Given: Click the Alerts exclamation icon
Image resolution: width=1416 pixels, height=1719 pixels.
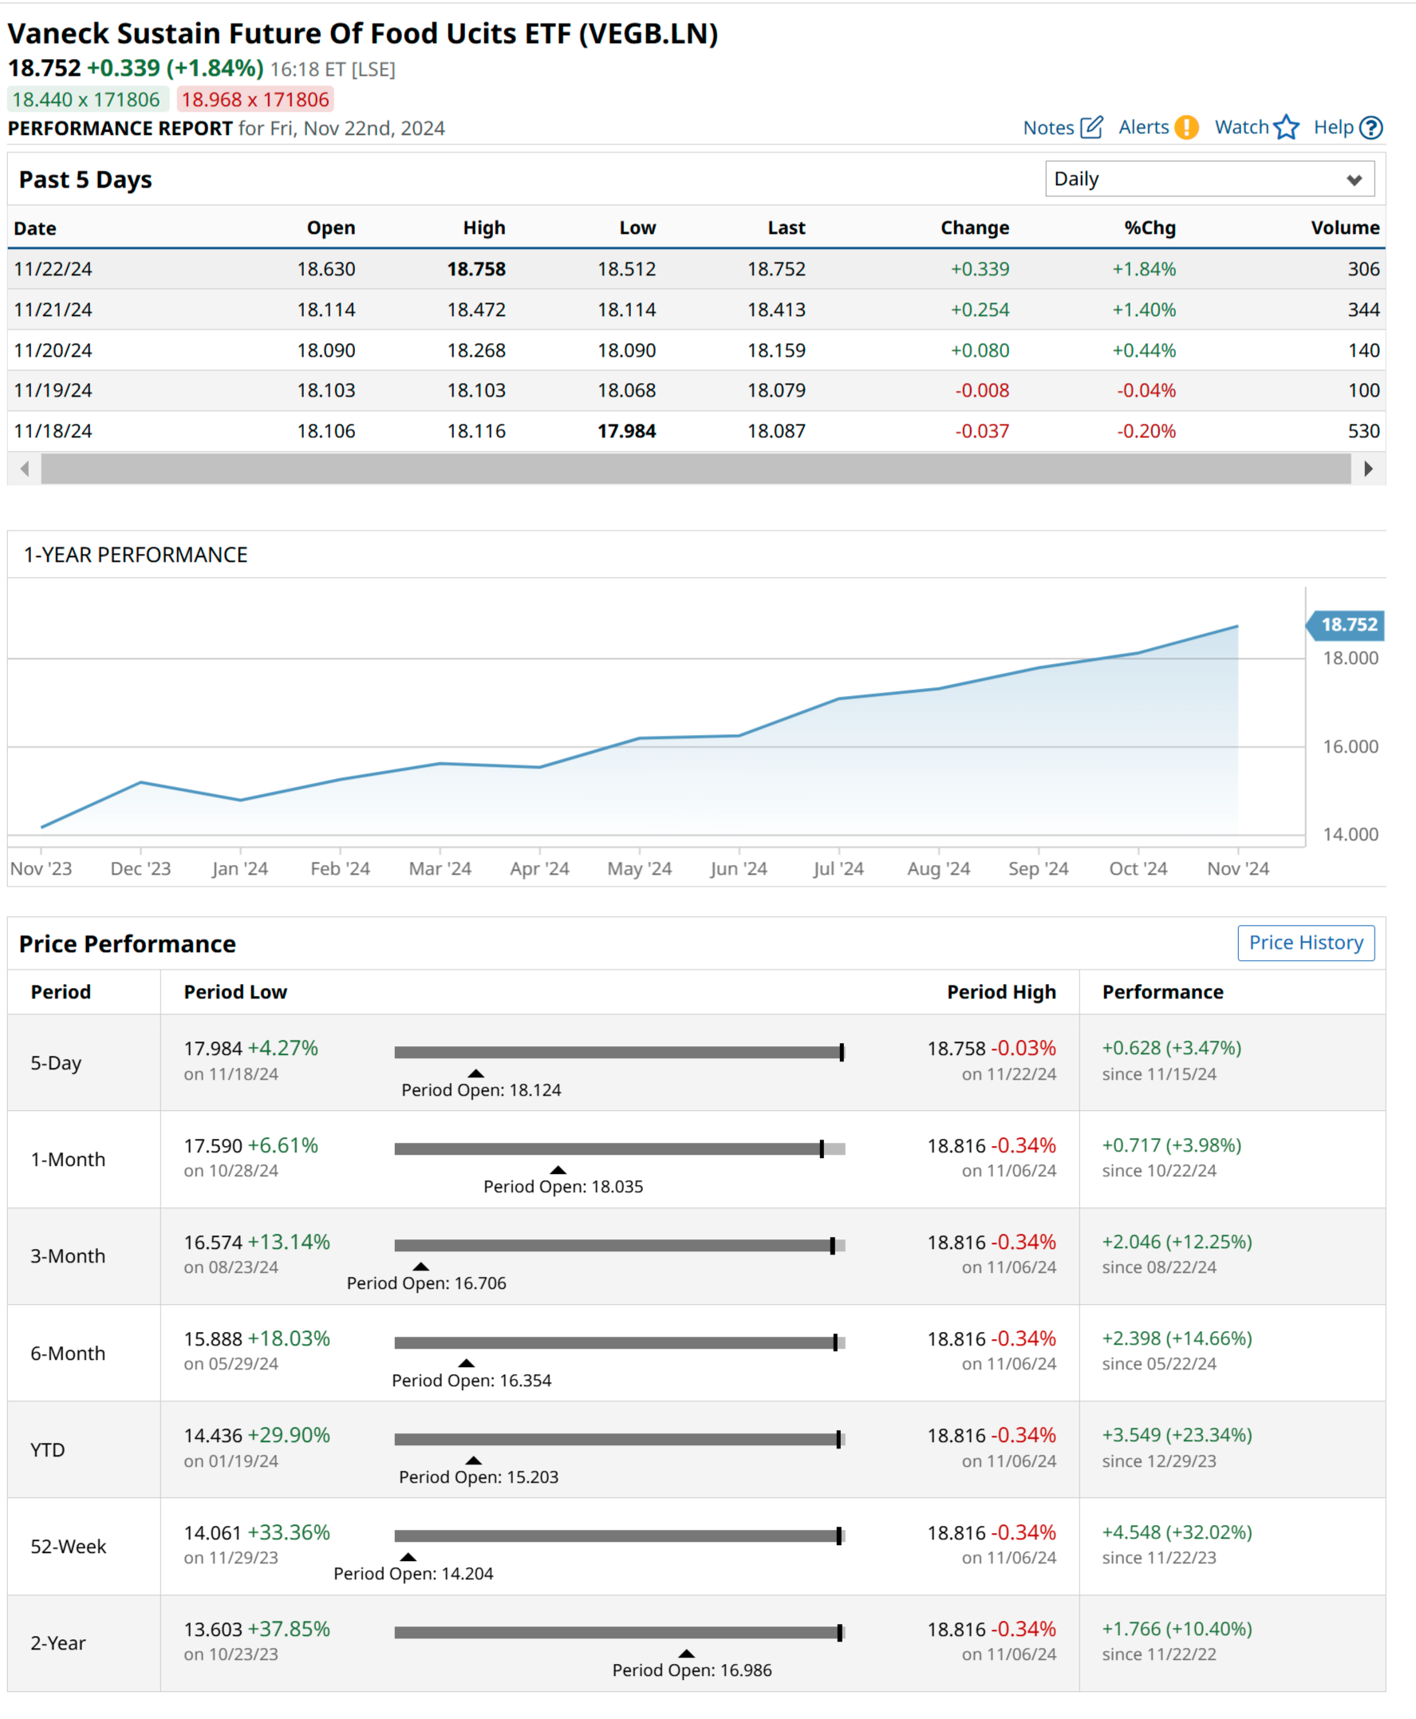Looking at the screenshot, I should coord(1187,127).
